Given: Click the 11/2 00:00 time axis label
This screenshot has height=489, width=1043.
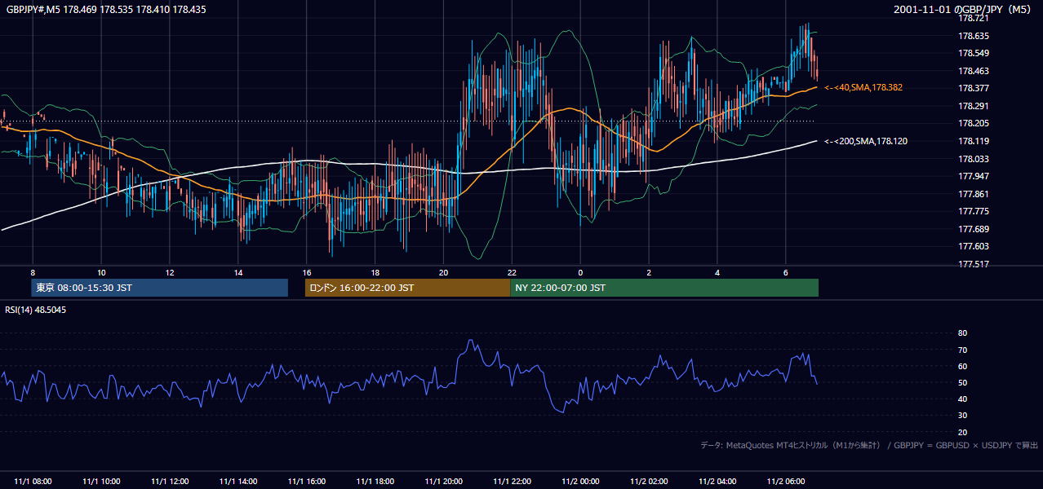Looking at the screenshot, I should coord(580,482).
